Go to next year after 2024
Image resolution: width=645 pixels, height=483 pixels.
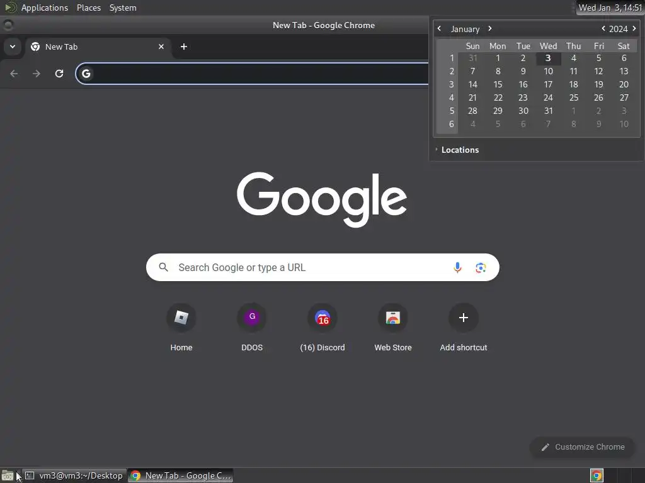(x=634, y=29)
